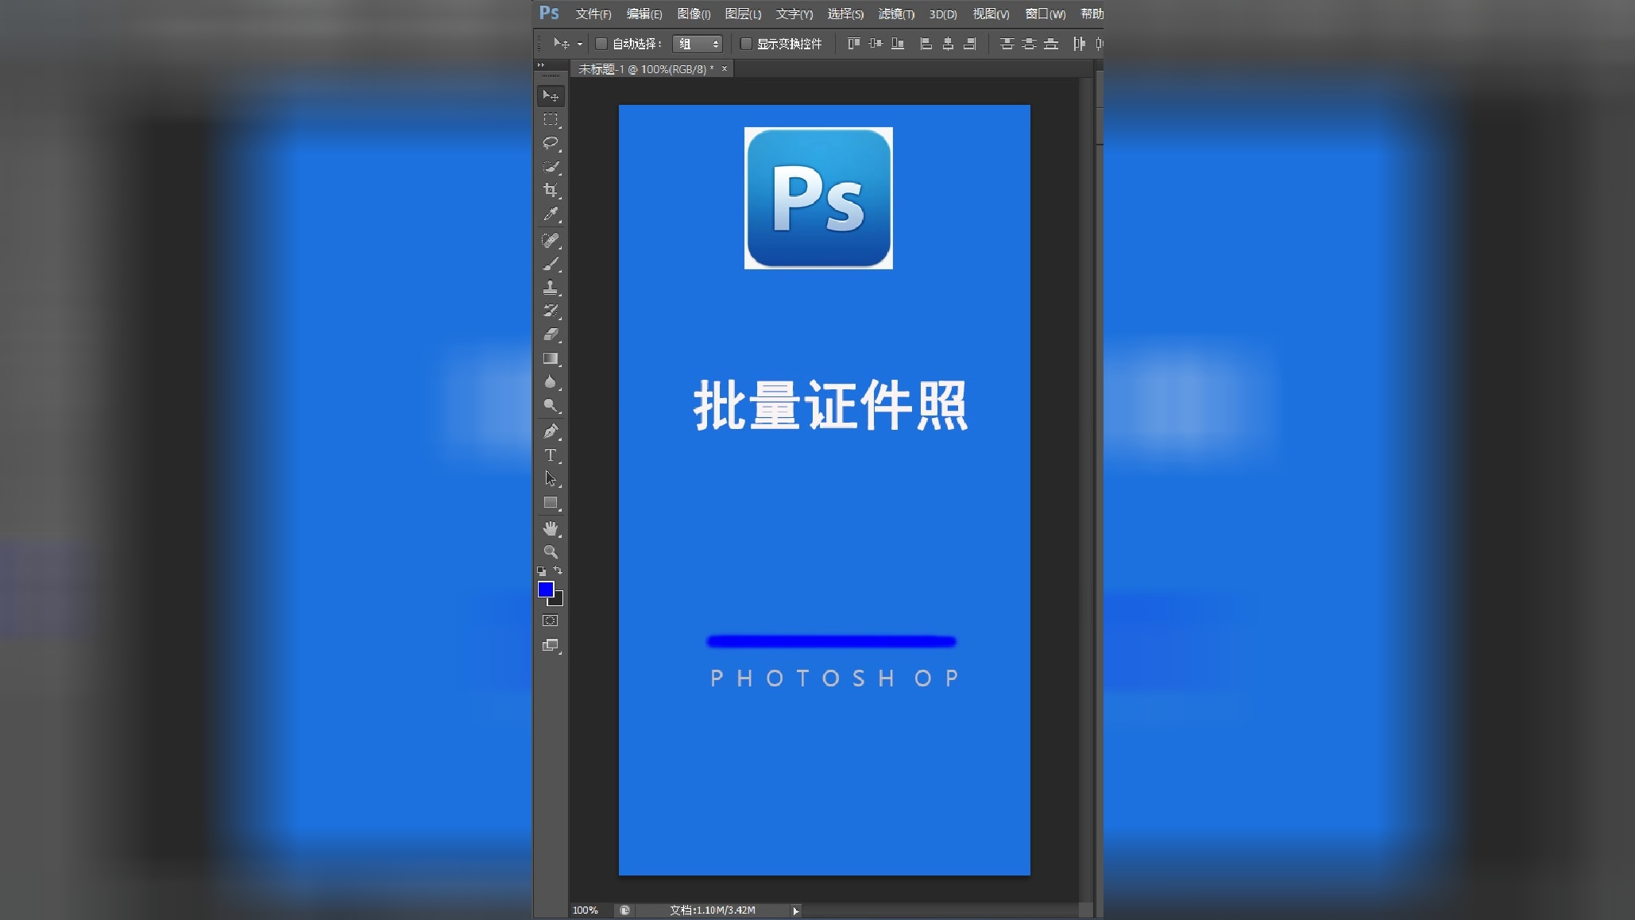This screenshot has height=920, width=1635.
Task: Select the Eraser tool
Action: 551,334
